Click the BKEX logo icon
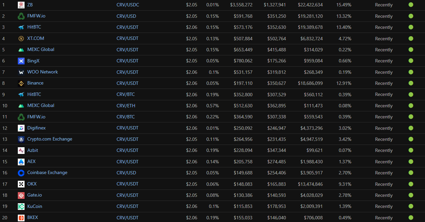 pos(21,218)
